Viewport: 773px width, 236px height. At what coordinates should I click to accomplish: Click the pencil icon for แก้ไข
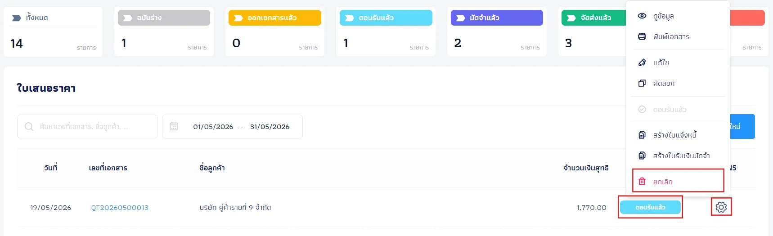642,62
